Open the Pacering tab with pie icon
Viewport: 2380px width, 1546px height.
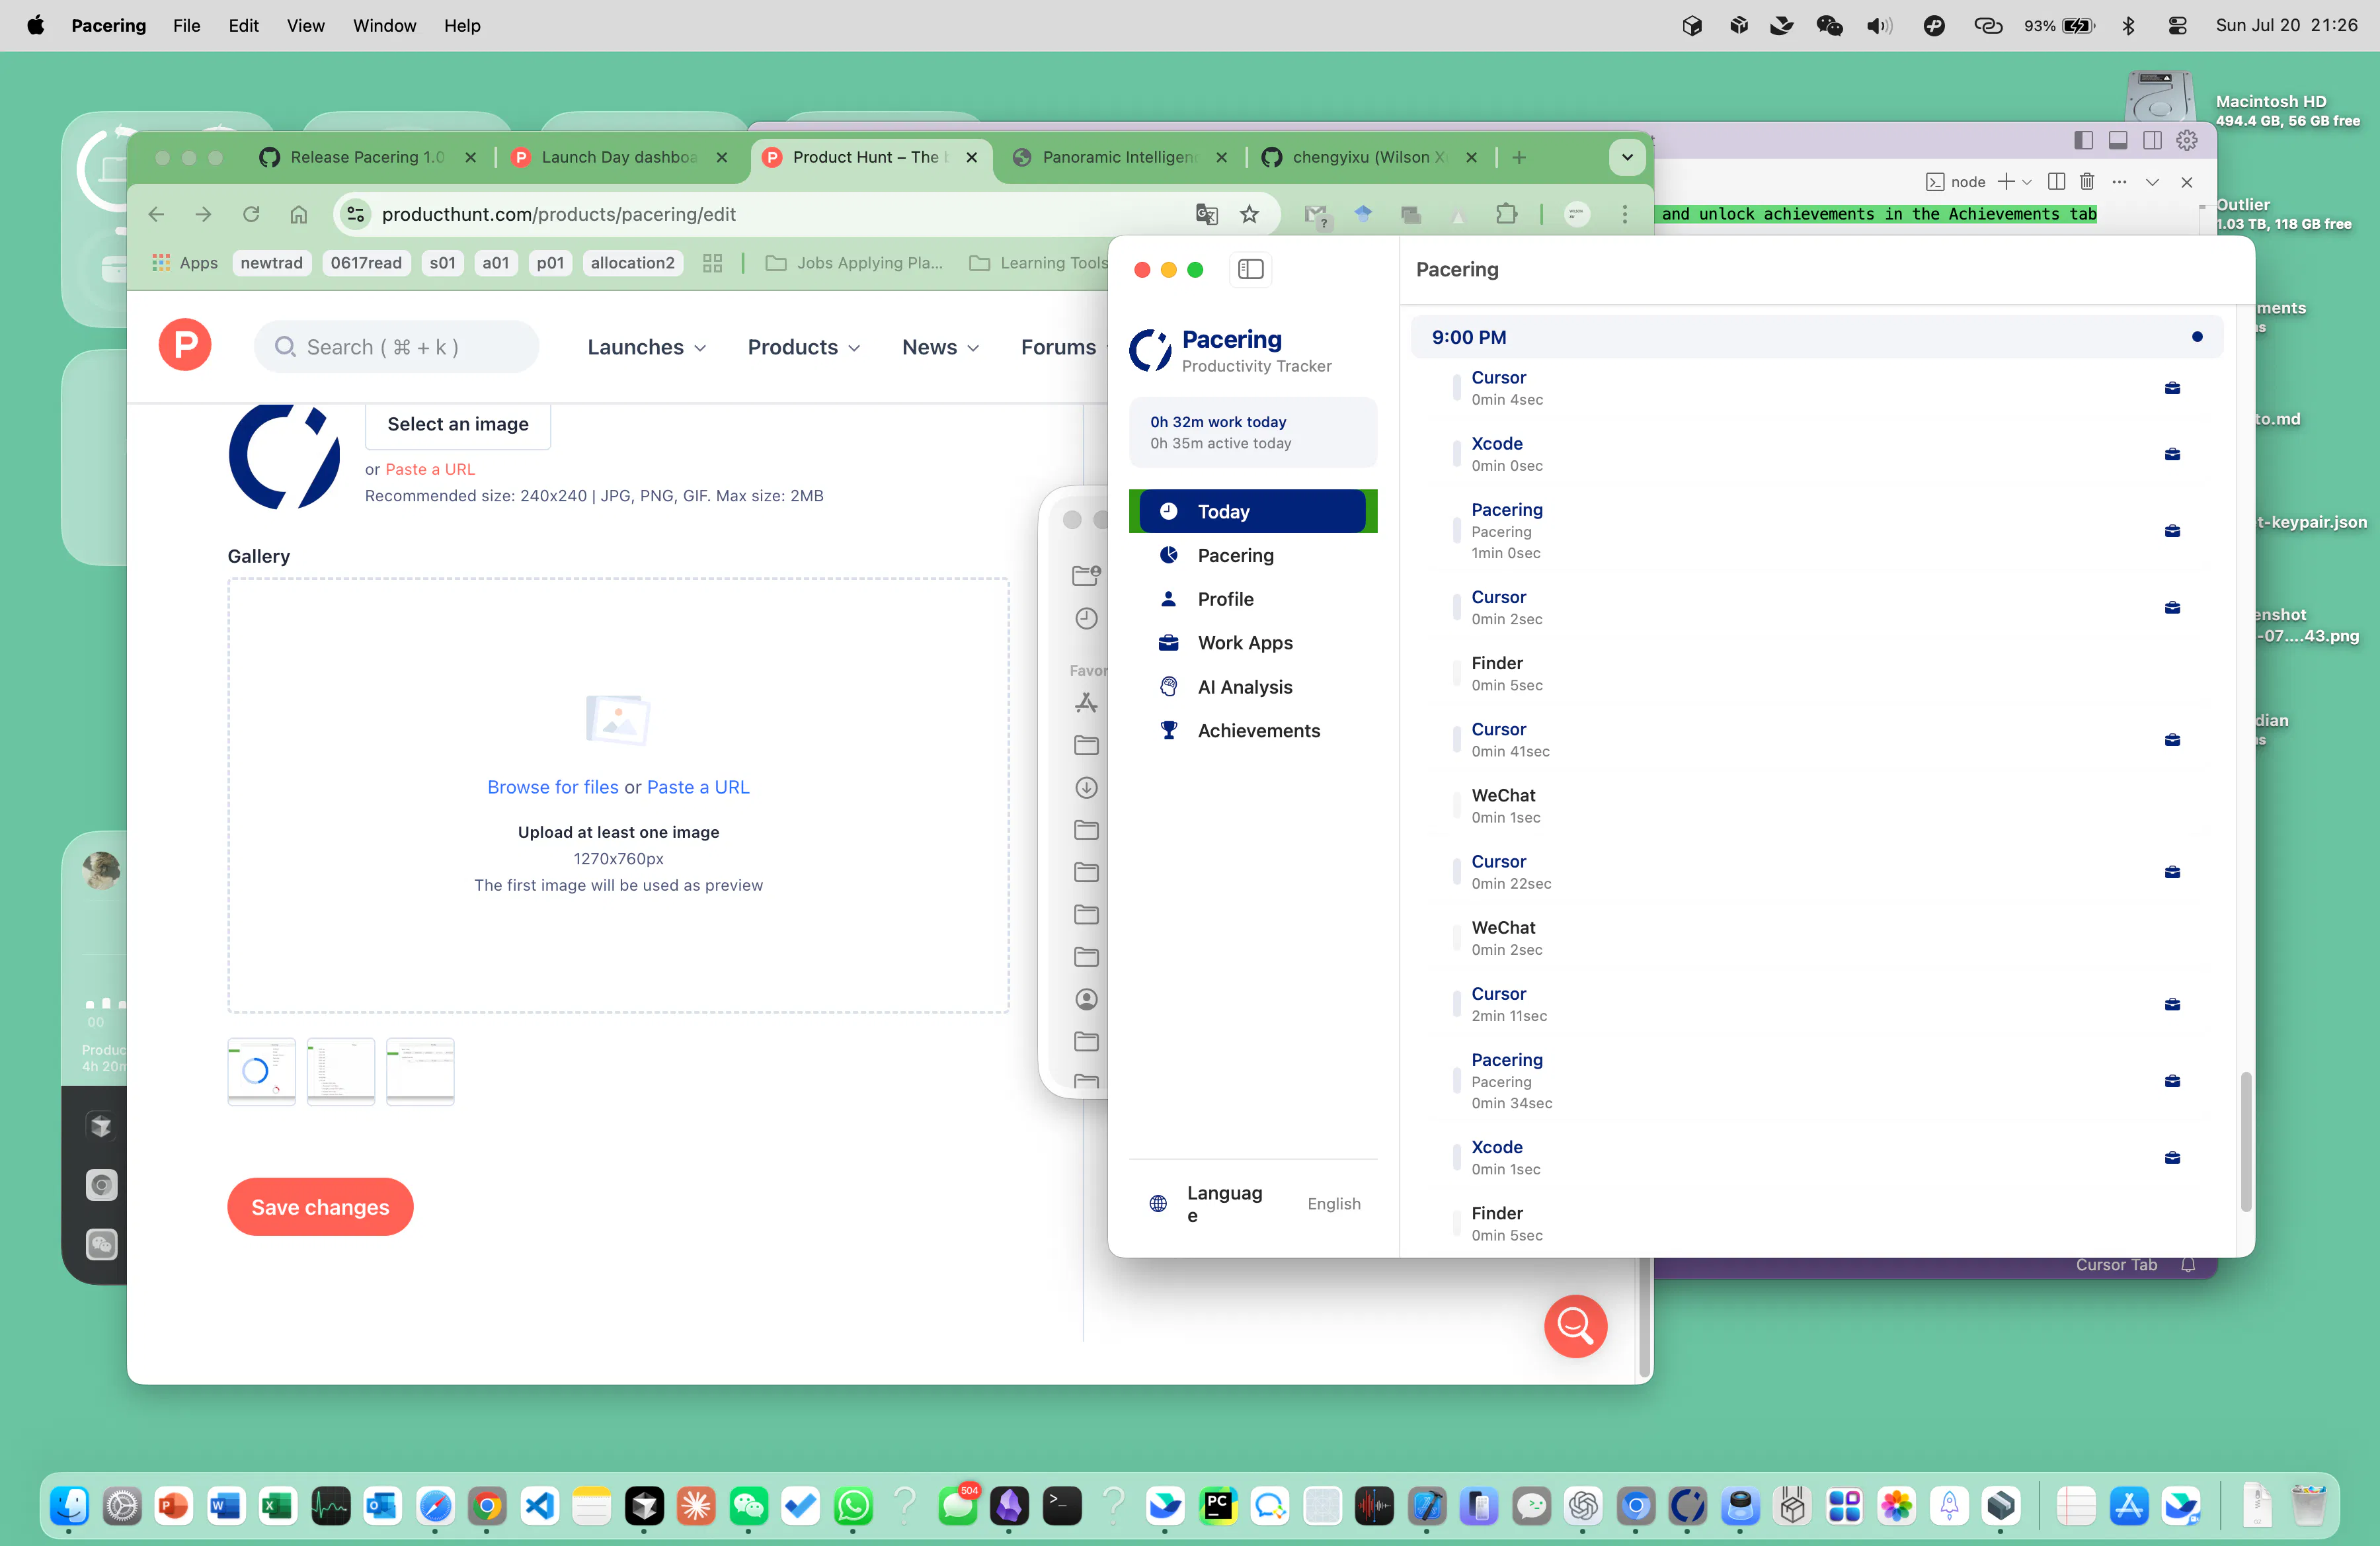click(x=1252, y=555)
